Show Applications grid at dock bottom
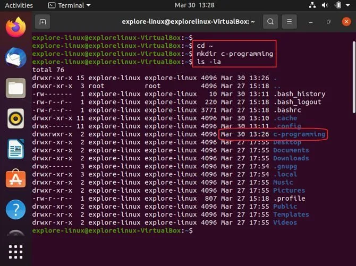356x266 pixels. pos(15,252)
